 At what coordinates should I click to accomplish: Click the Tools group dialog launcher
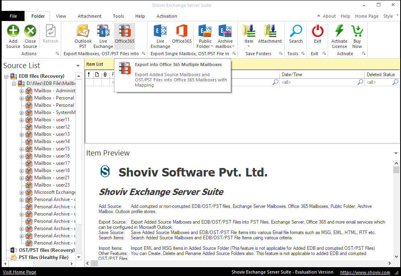303,54
